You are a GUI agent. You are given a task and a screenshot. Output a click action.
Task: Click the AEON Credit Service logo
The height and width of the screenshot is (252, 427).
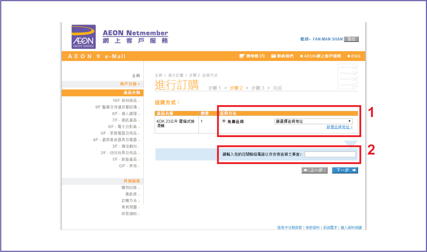[x=84, y=37]
